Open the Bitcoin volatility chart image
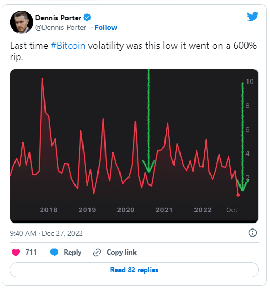 click(134, 146)
